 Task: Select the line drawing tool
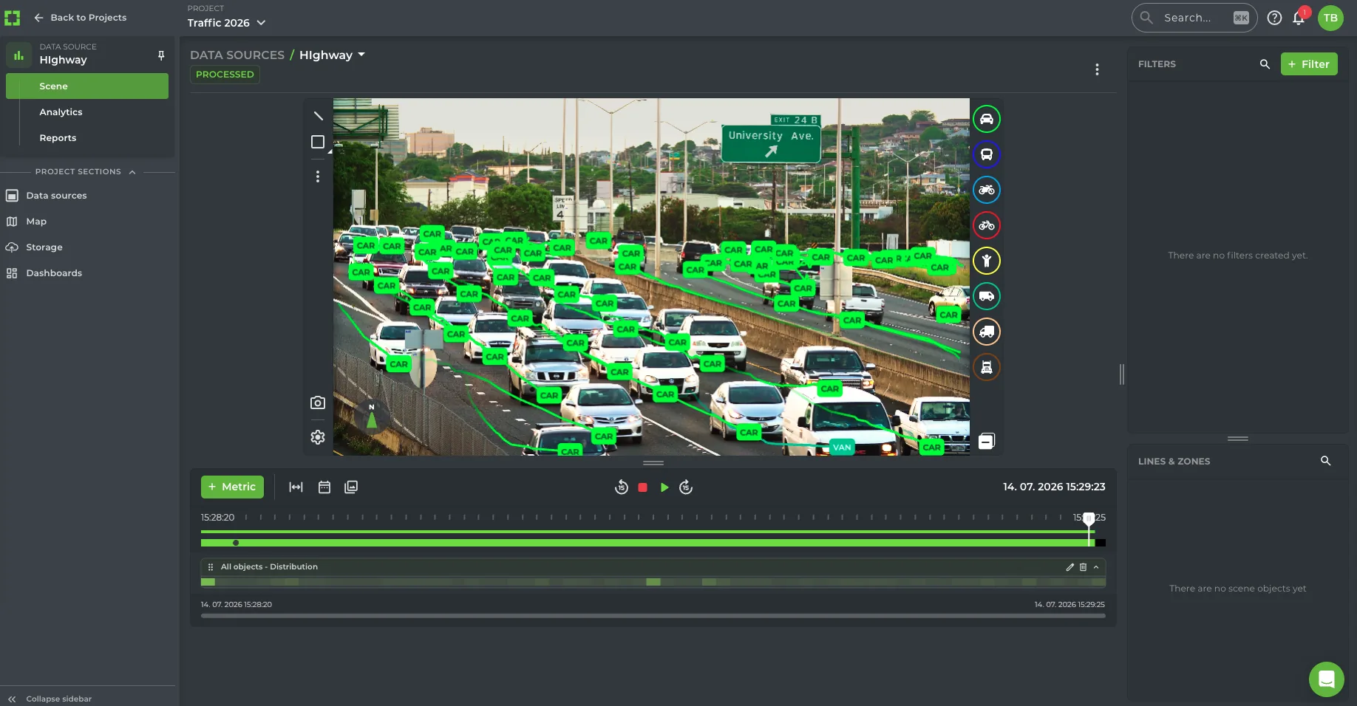pos(318,116)
